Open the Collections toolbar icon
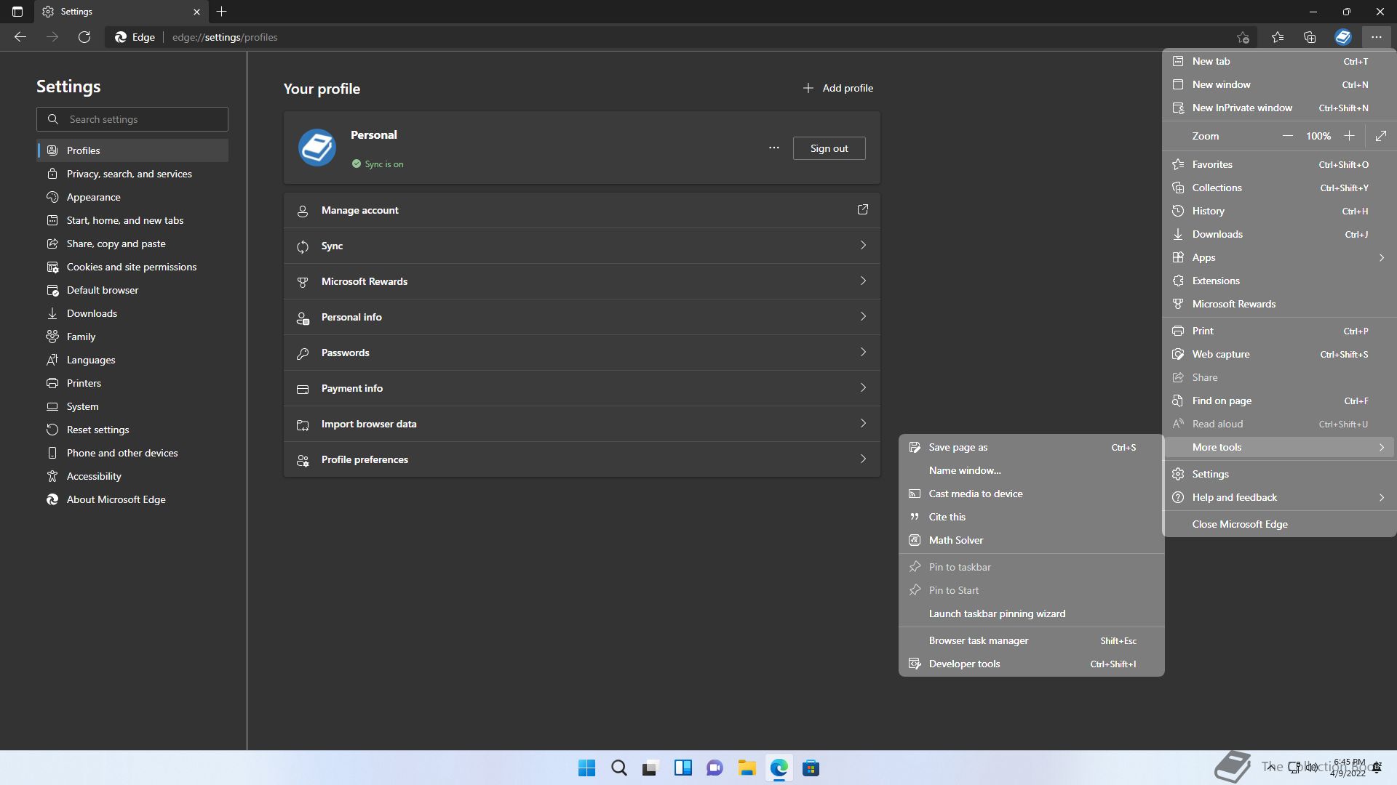The image size is (1397, 785). tap(1310, 37)
